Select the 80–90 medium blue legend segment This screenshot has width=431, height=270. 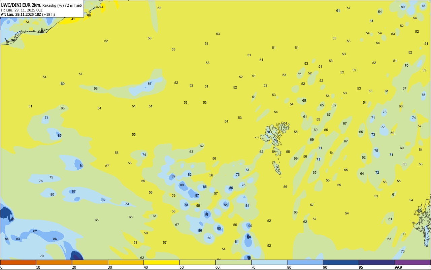pyautogui.click(x=305, y=262)
